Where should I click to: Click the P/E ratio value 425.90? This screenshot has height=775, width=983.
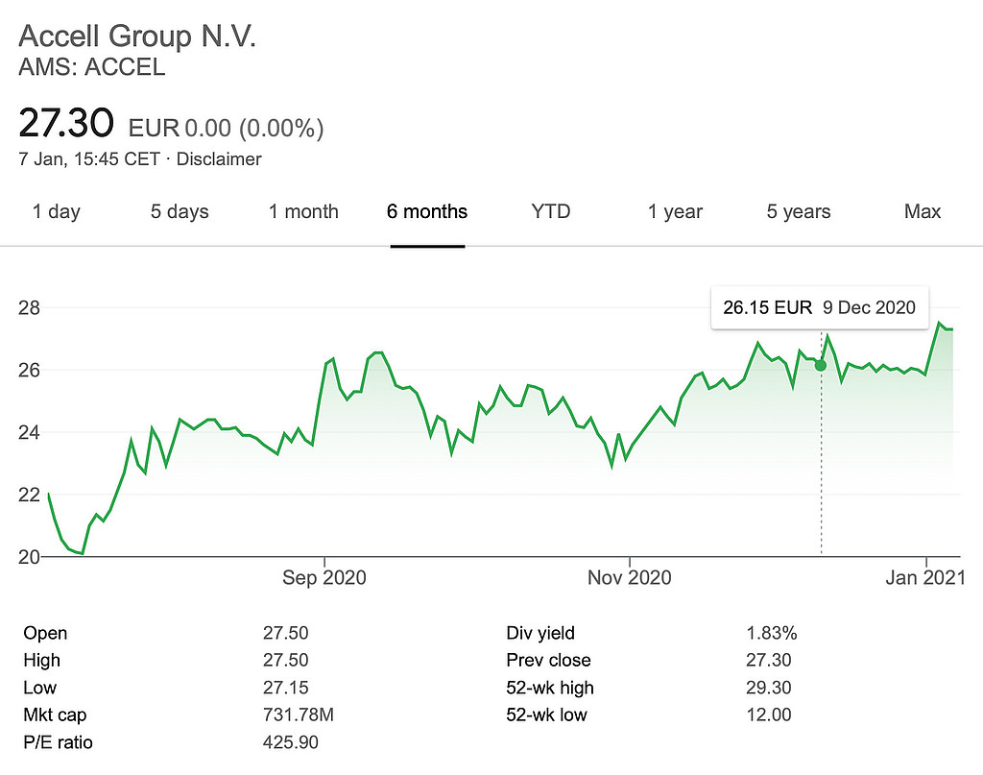291,742
